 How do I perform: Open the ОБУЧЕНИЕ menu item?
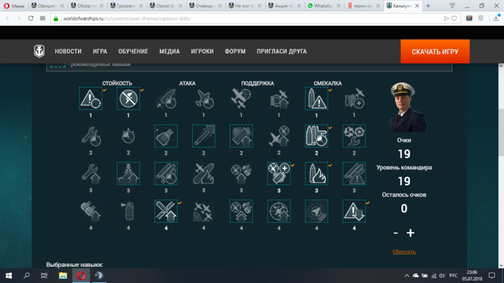(x=133, y=52)
